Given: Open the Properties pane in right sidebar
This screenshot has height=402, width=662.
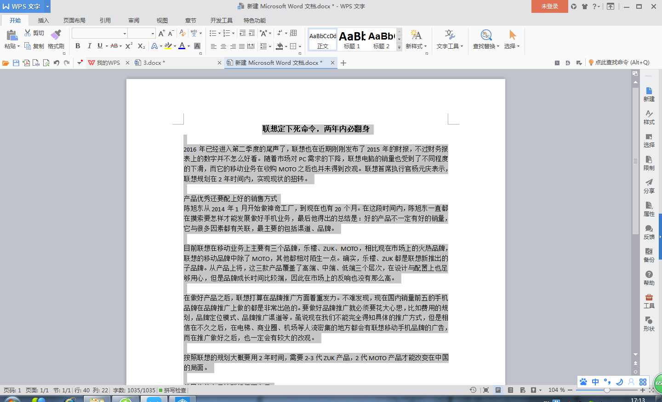Looking at the screenshot, I should [649, 209].
